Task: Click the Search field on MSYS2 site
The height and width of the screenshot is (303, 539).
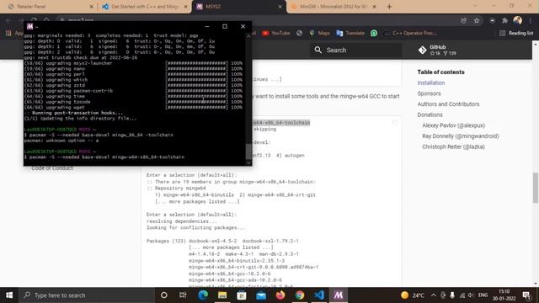Action: (355, 50)
